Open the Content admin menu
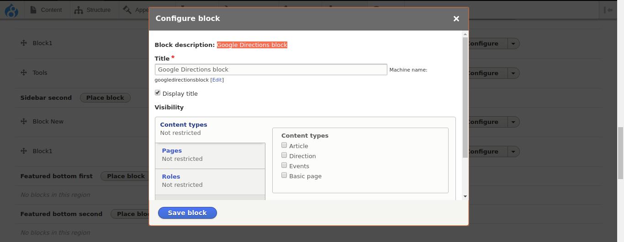The width and height of the screenshot is (624, 242). click(46, 10)
